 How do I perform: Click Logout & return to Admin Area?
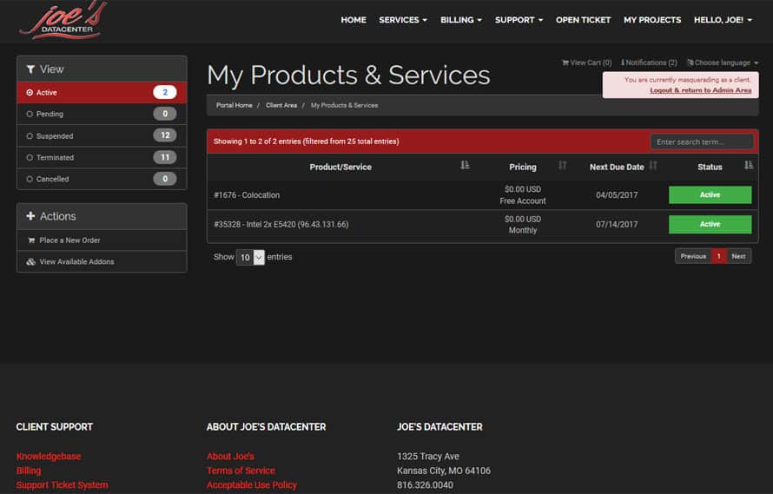coord(701,90)
